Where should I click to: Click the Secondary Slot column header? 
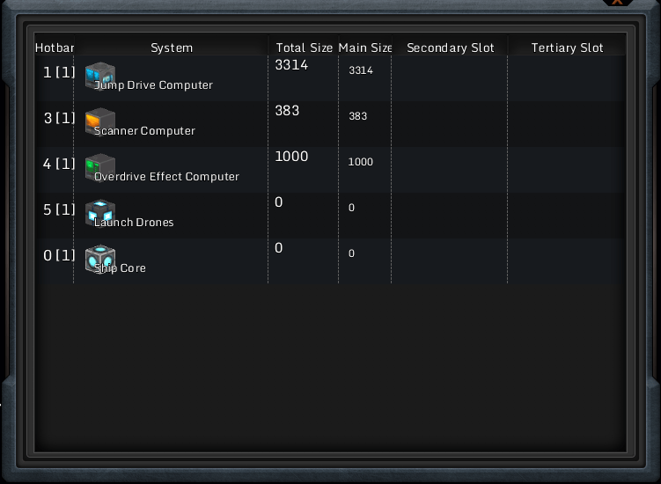450,48
